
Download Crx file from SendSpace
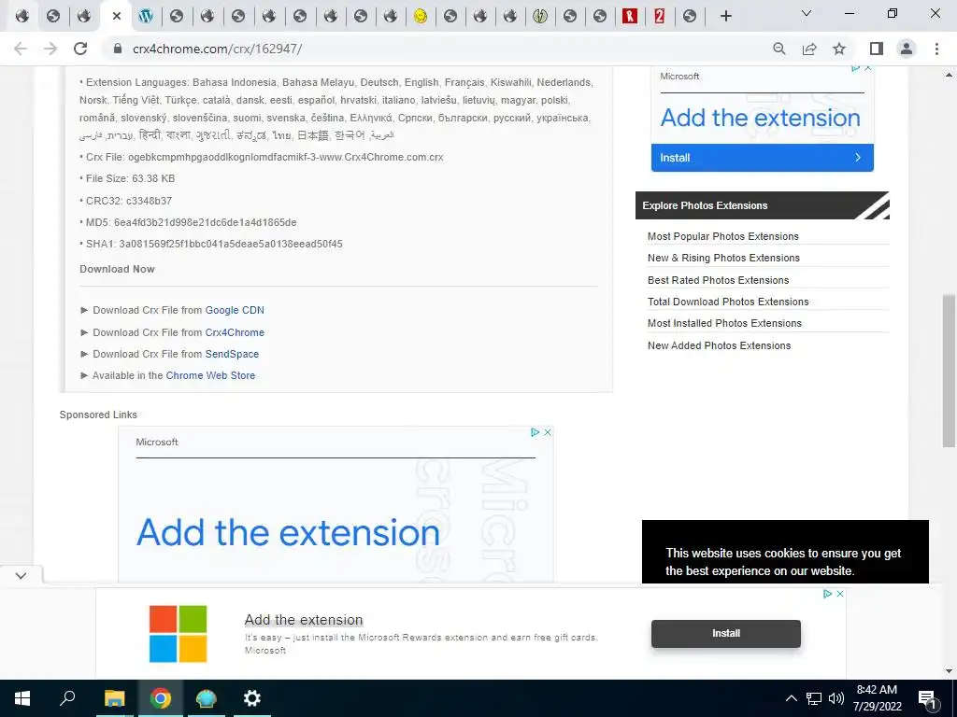pos(232,354)
